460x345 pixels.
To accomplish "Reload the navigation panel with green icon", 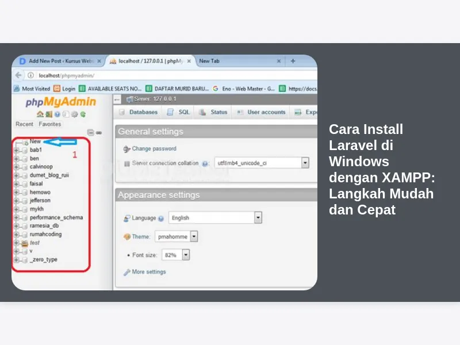I will click(83, 114).
